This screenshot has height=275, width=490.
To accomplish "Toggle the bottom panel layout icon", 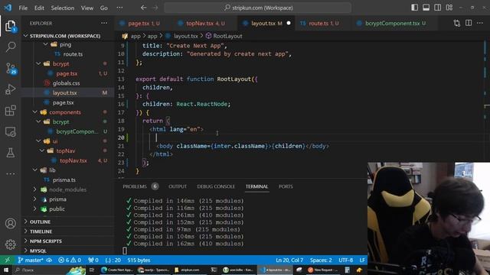I will (x=426, y=8).
